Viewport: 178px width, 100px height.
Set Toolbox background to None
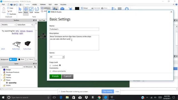[x=30, y=59]
